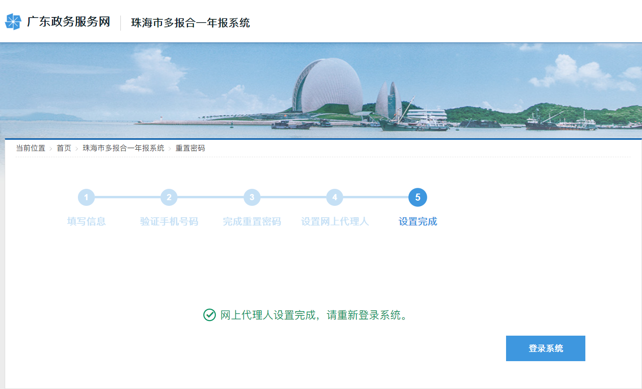The image size is (642, 389).
Task: Click the 重置密码 breadcrumb item
Action: [190, 148]
